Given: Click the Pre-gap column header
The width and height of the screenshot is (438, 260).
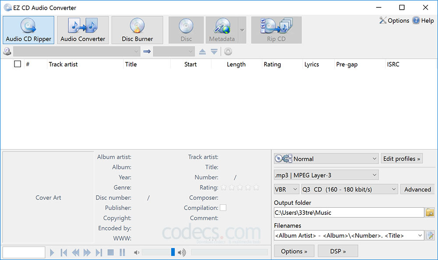Looking at the screenshot, I should coord(346,64).
